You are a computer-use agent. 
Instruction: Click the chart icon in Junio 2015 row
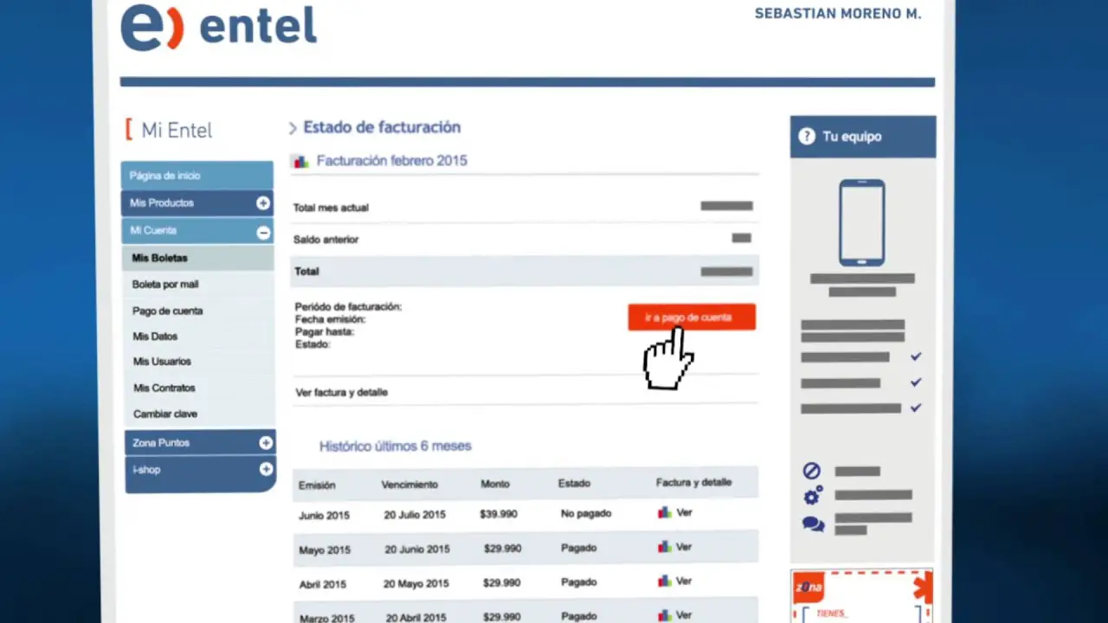pos(665,513)
